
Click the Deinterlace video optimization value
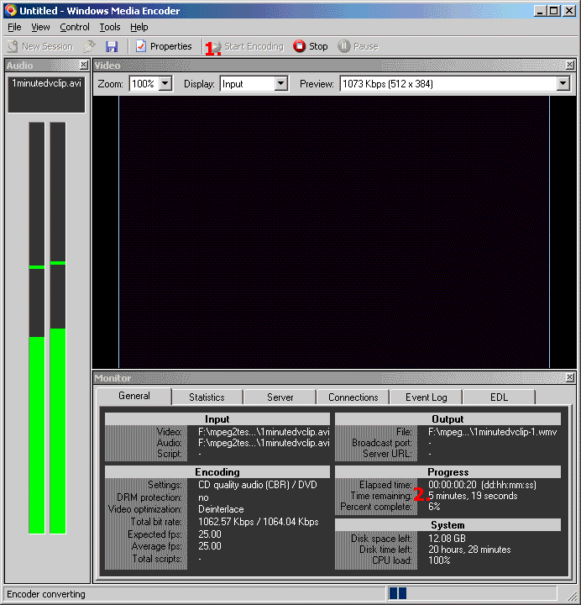pyautogui.click(x=221, y=509)
